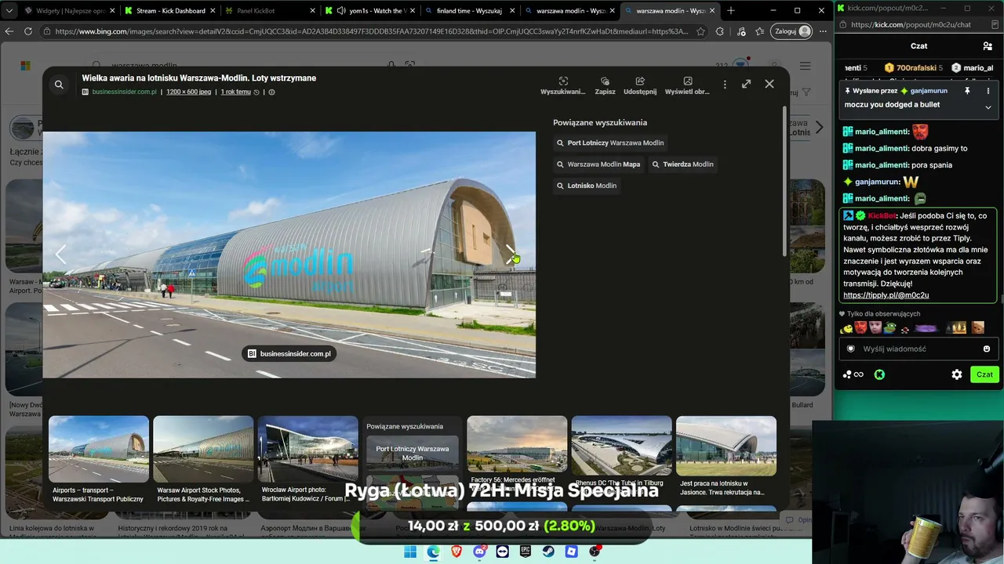The image size is (1004, 564).
Task: Open a new browser tab
Action: [x=731, y=11]
